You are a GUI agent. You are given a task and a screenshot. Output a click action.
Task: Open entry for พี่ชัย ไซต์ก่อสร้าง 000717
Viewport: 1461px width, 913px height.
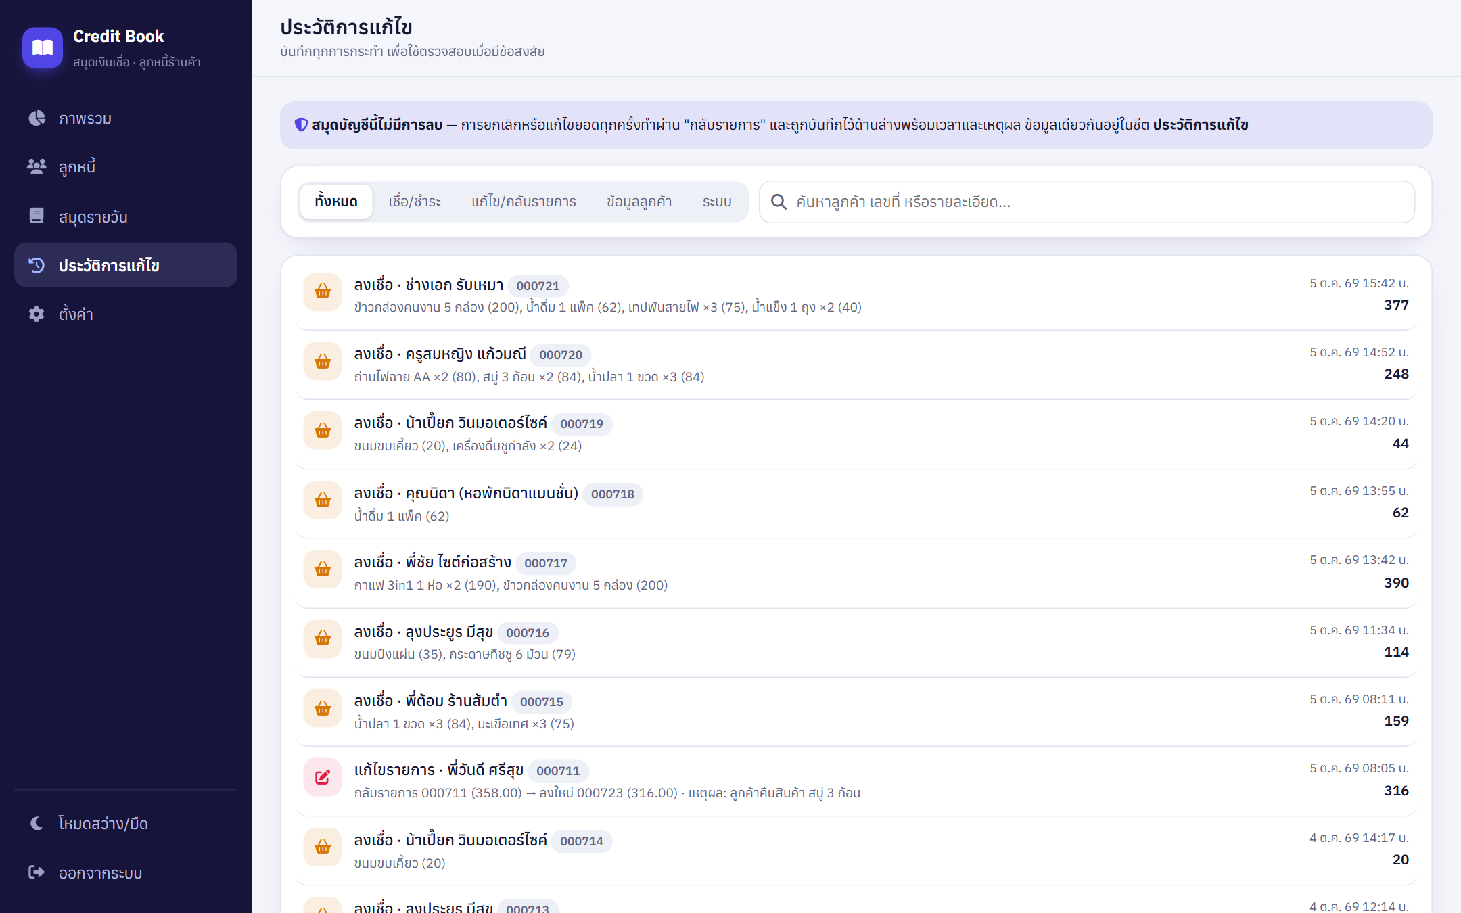(x=856, y=572)
